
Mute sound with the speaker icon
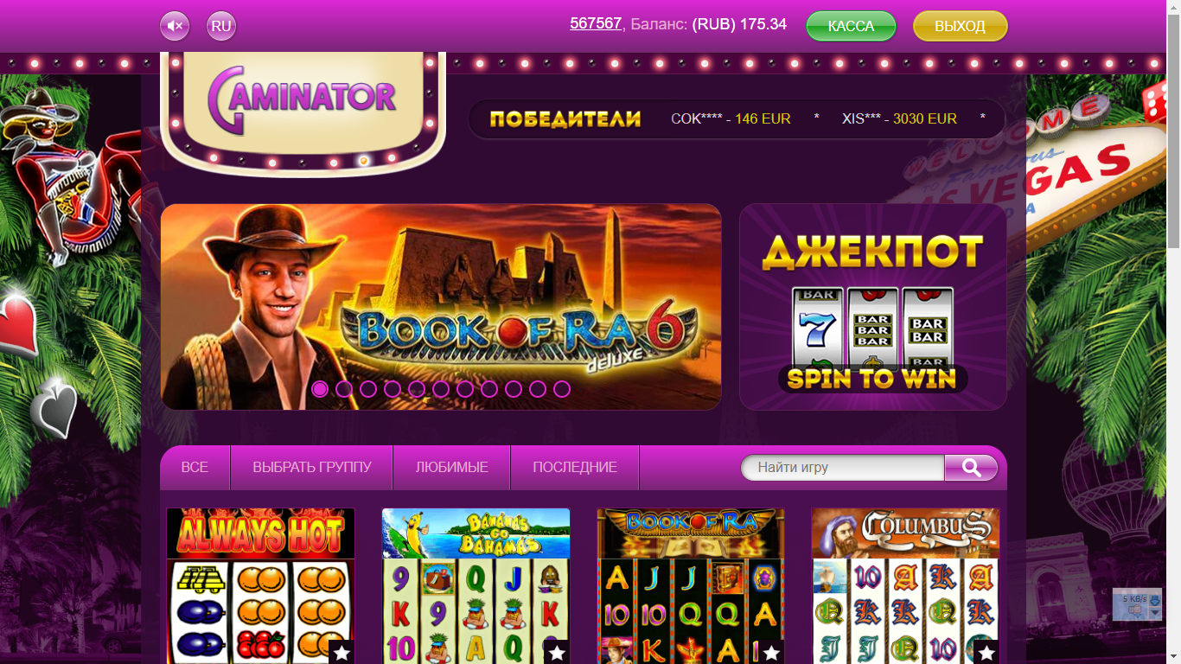(x=175, y=26)
